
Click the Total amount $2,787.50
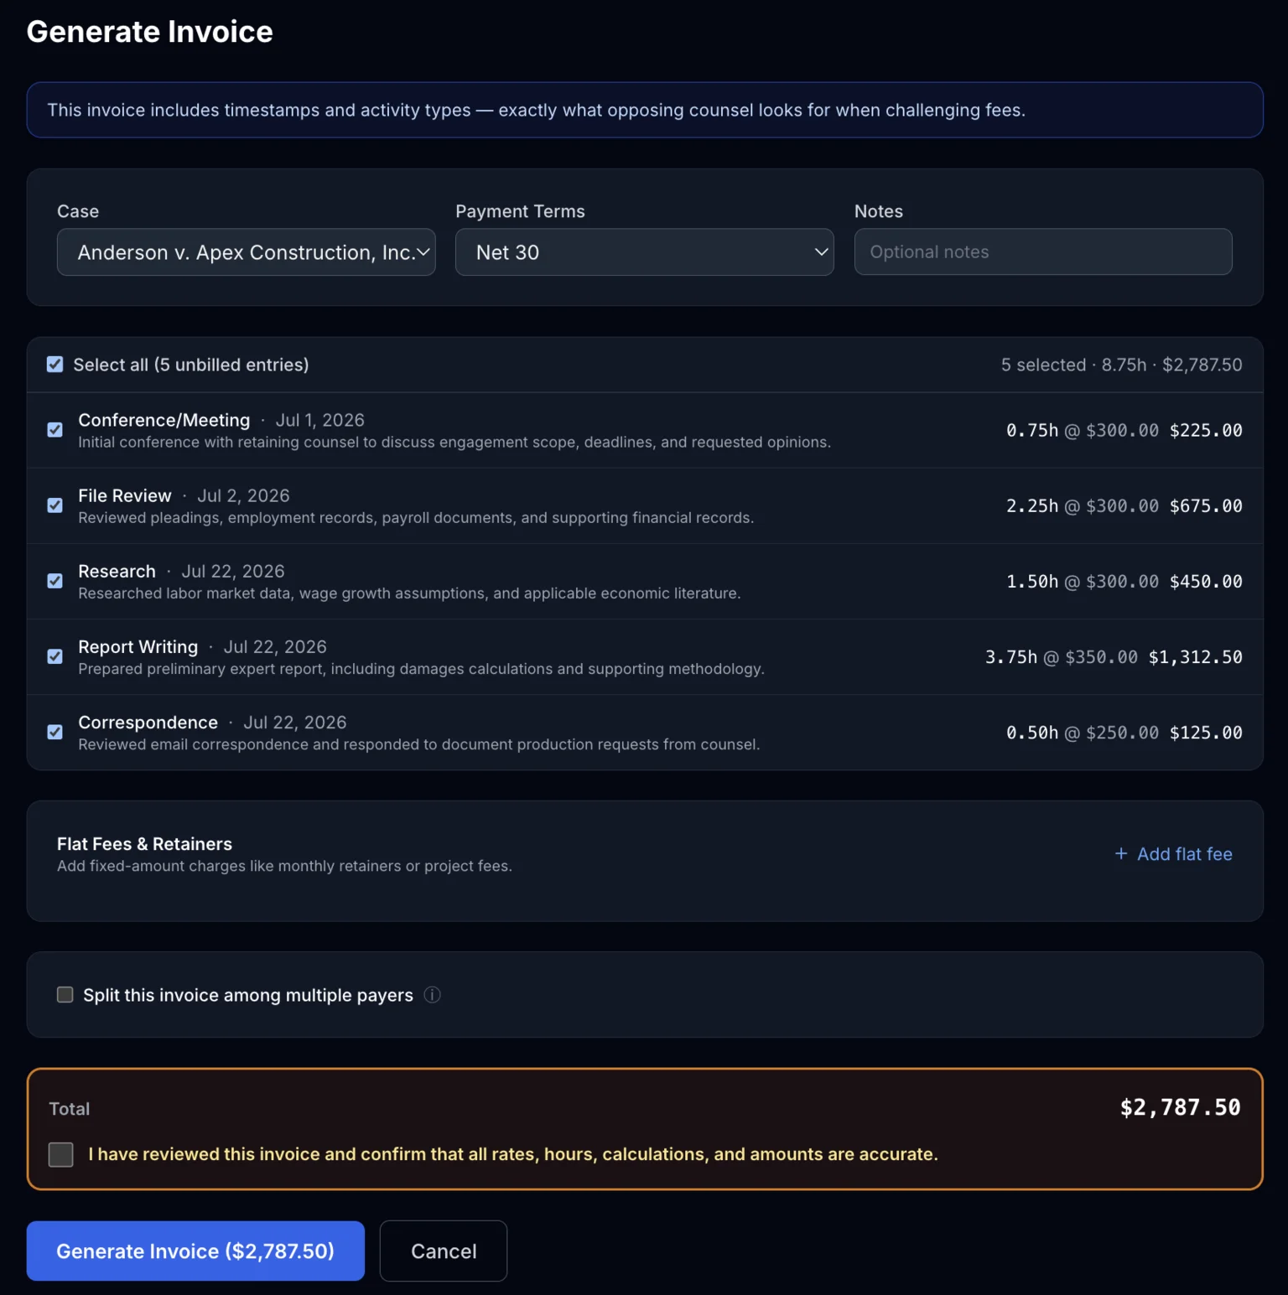(x=1181, y=1107)
